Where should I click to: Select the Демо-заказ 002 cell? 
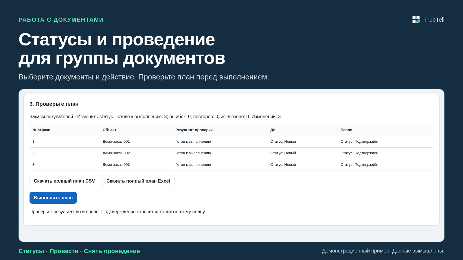pyautogui.click(x=116, y=153)
